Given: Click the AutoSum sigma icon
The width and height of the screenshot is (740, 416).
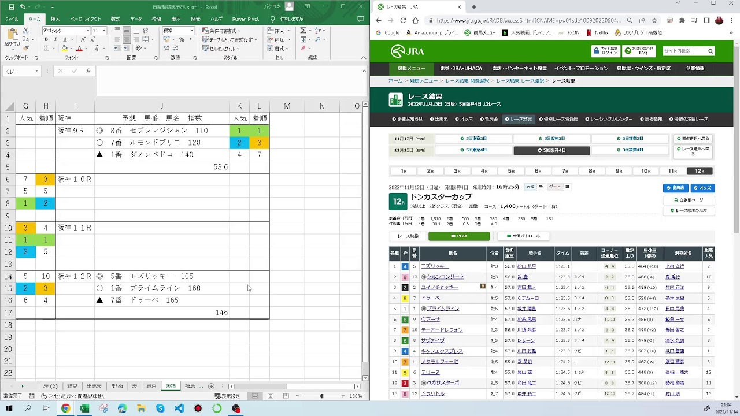Looking at the screenshot, I should pos(303,31).
